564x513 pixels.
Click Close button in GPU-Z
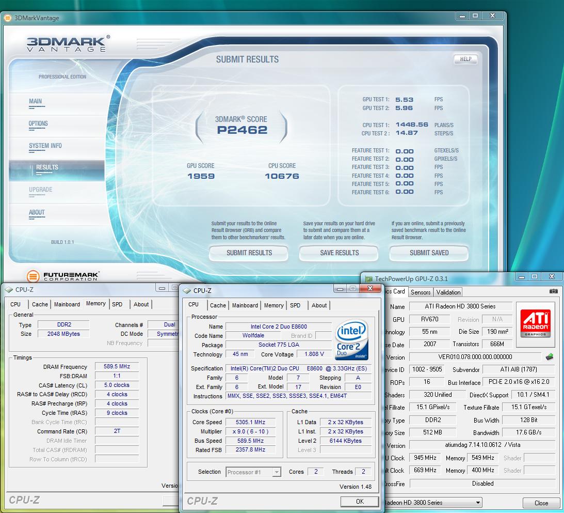[541, 503]
